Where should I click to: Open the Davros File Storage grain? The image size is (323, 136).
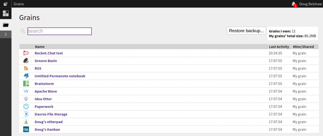point(51,114)
